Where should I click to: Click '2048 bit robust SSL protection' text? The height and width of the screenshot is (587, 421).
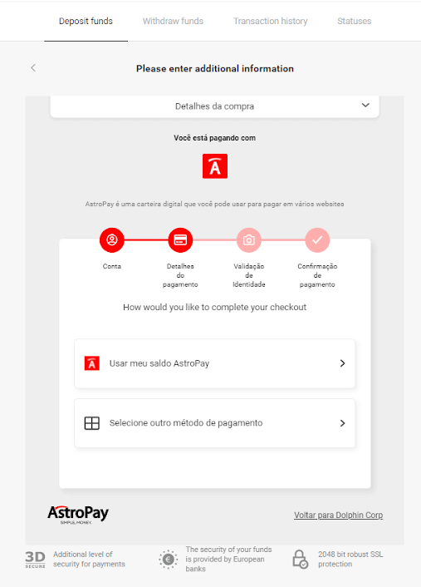(350, 559)
